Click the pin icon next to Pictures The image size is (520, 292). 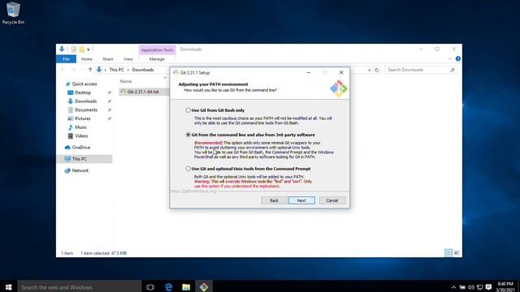110,118
